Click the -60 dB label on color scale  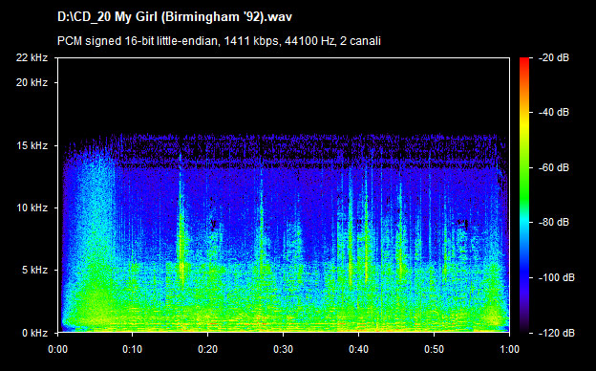click(x=554, y=167)
